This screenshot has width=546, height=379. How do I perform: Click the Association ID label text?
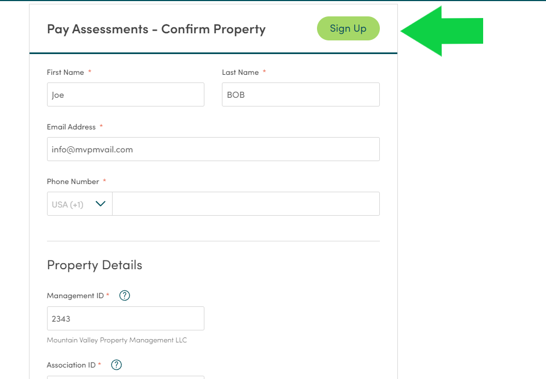(72, 365)
